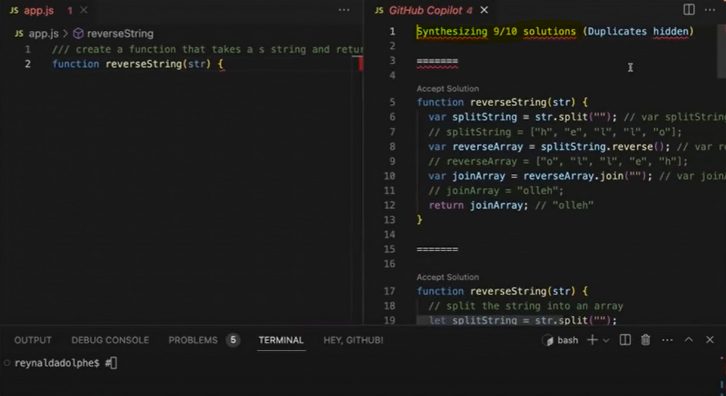Screen dimensions: 726x396
Task: Accept the second Copilot solution
Action: pos(448,277)
